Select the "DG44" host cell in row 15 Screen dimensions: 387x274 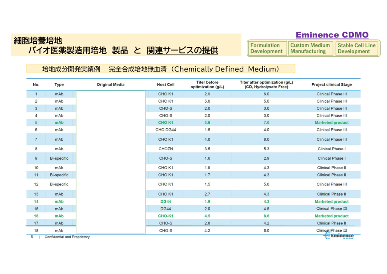pos(166,209)
